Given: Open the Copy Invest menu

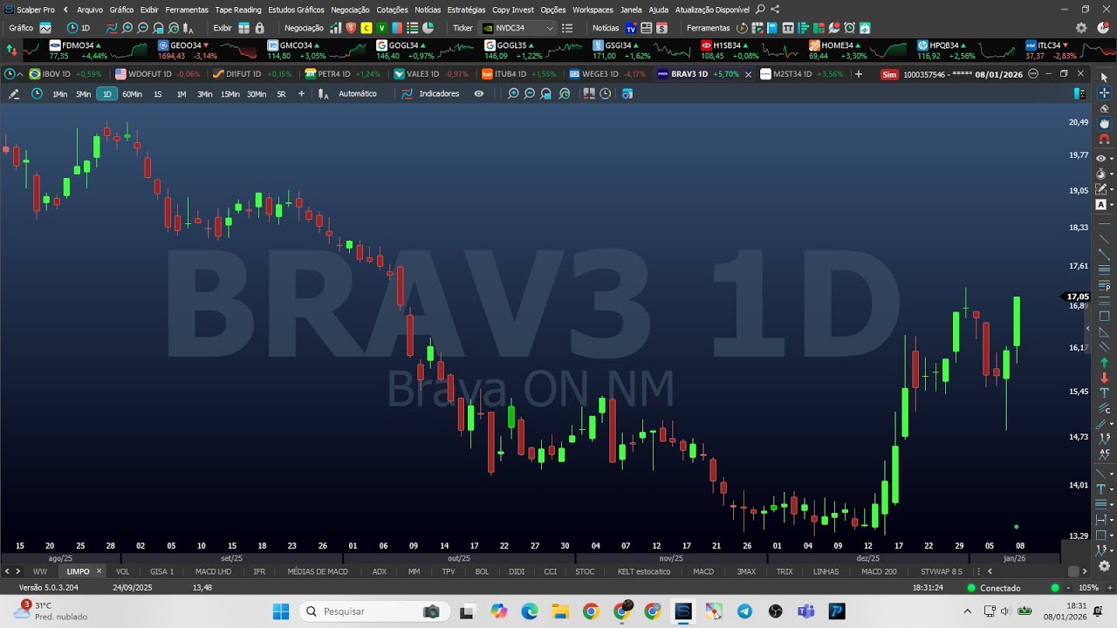Looking at the screenshot, I should 513,10.
